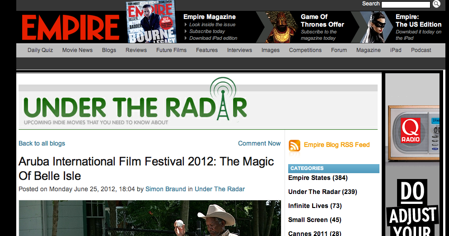This screenshot has height=236, width=449.
Task: Open the Empire Blog RSS feed icon
Action: (x=295, y=146)
